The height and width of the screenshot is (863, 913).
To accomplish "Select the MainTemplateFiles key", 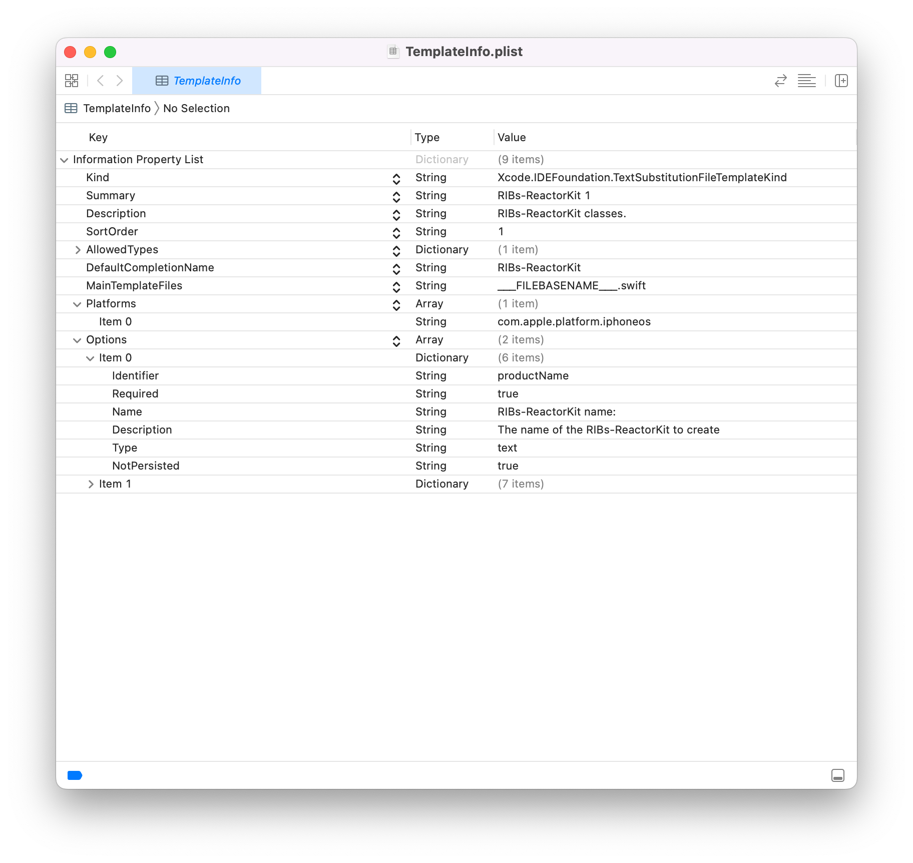I will point(134,285).
